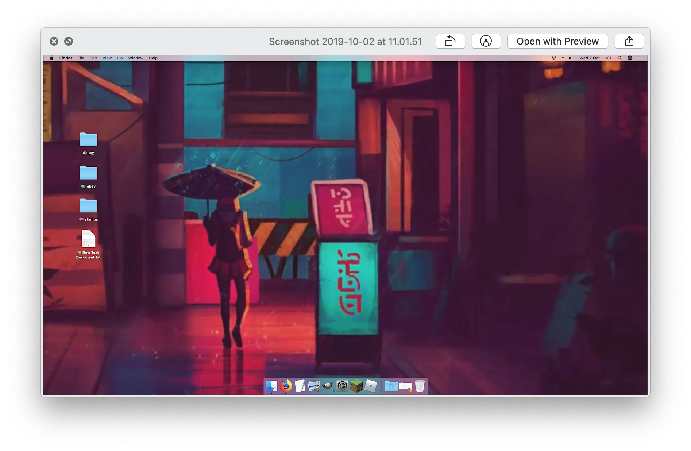Launch Firefox from the Dock
This screenshot has width=691, height=451.
pos(286,386)
